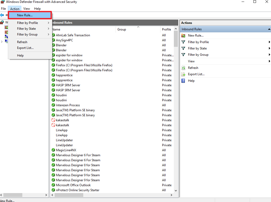Click the back arrow toolbar icon
The height and width of the screenshot is (202, 271).
pyautogui.click(x=2, y=15)
